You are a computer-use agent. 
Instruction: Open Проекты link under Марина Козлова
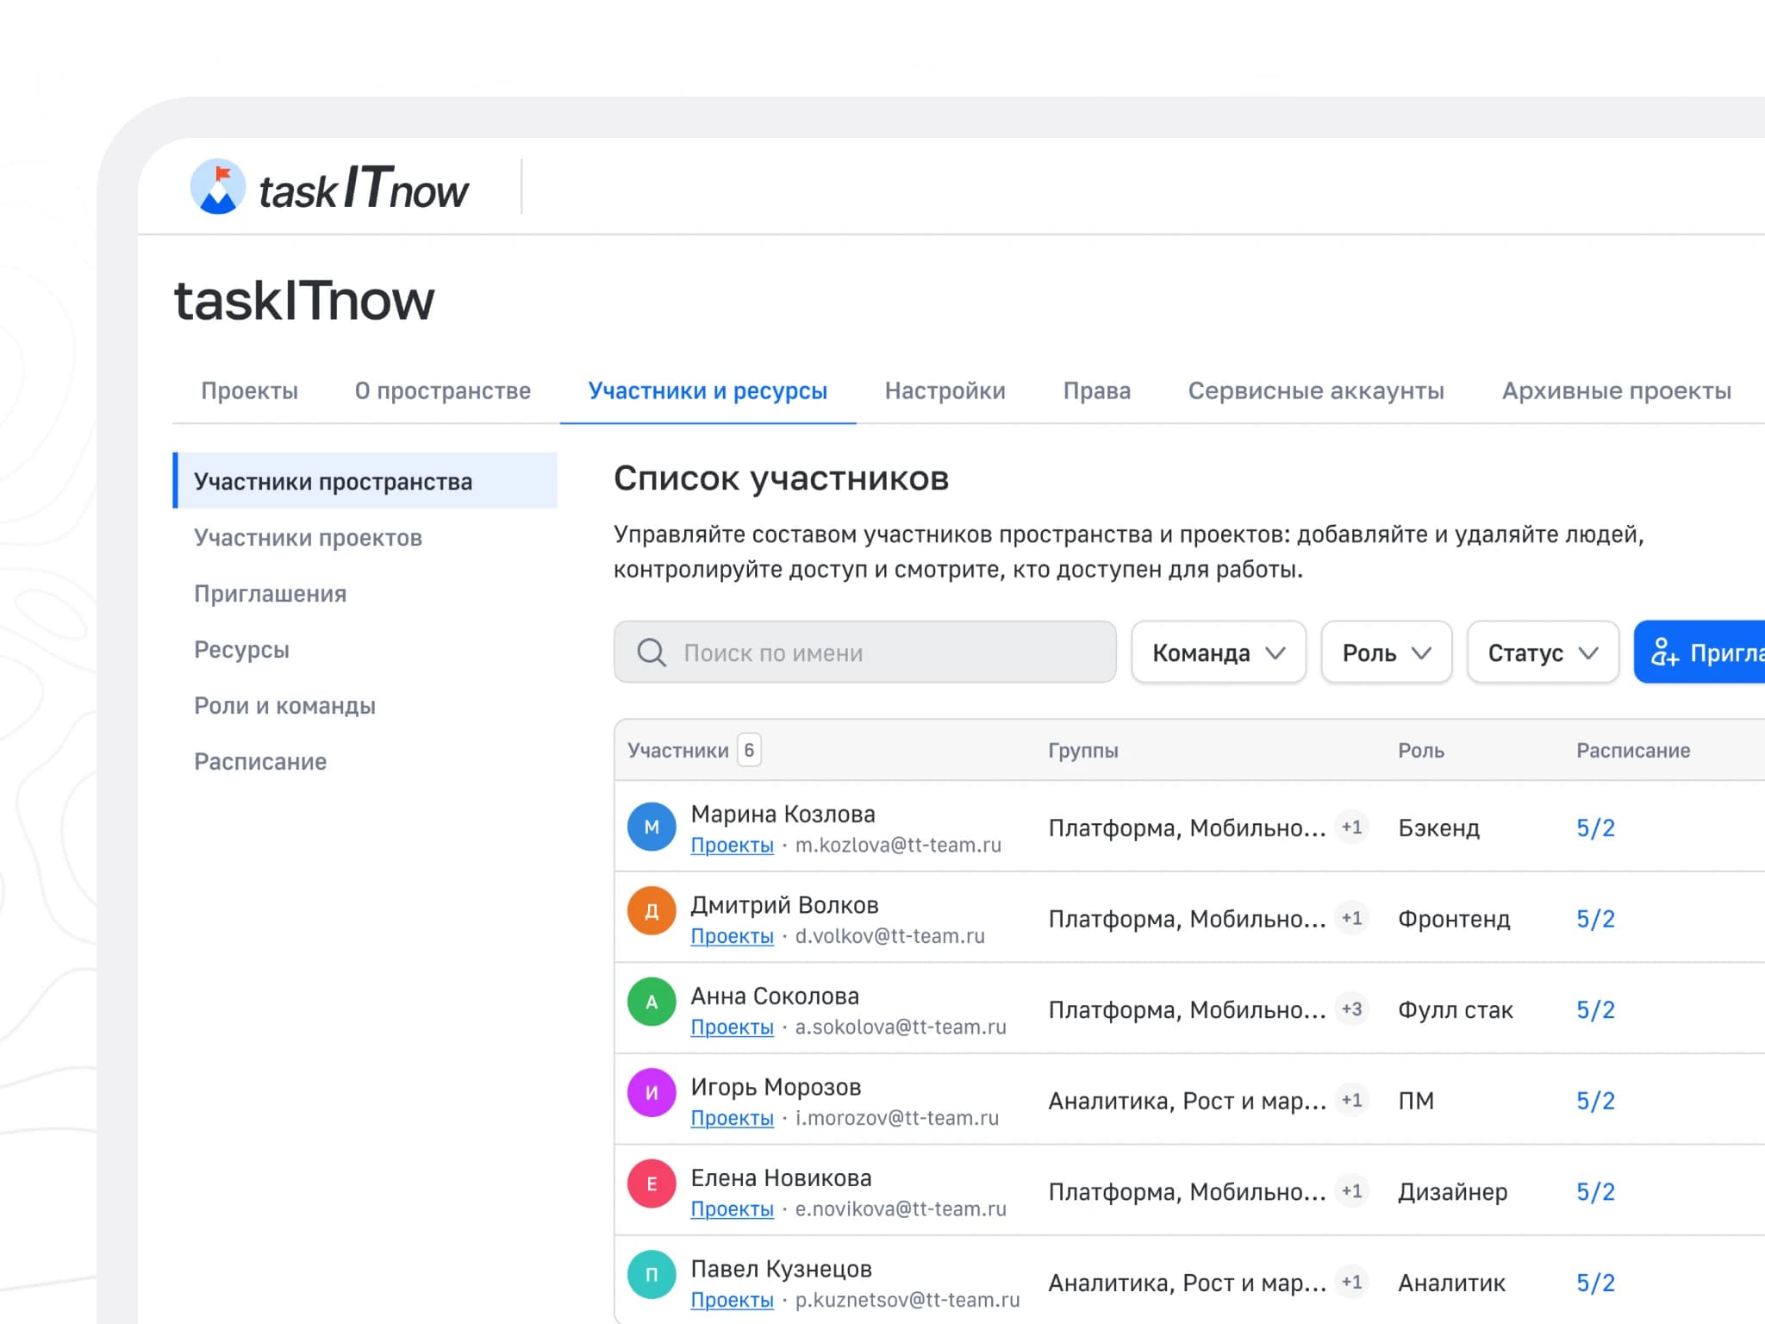[x=732, y=846]
